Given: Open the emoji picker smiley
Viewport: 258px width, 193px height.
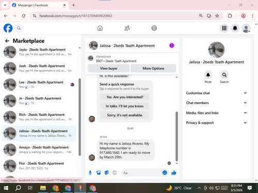Looking at the screenshot, I should click(165, 172).
